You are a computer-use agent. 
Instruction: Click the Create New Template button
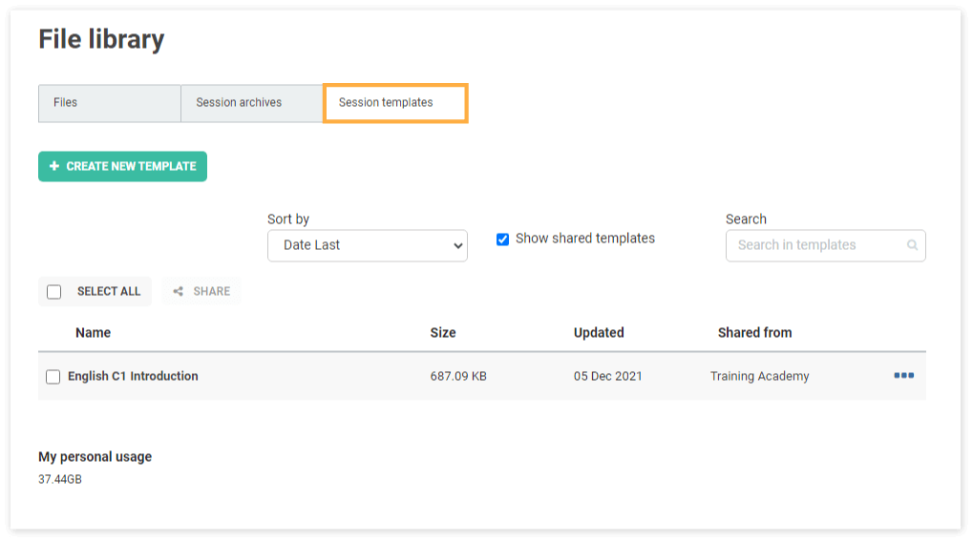coord(122,166)
